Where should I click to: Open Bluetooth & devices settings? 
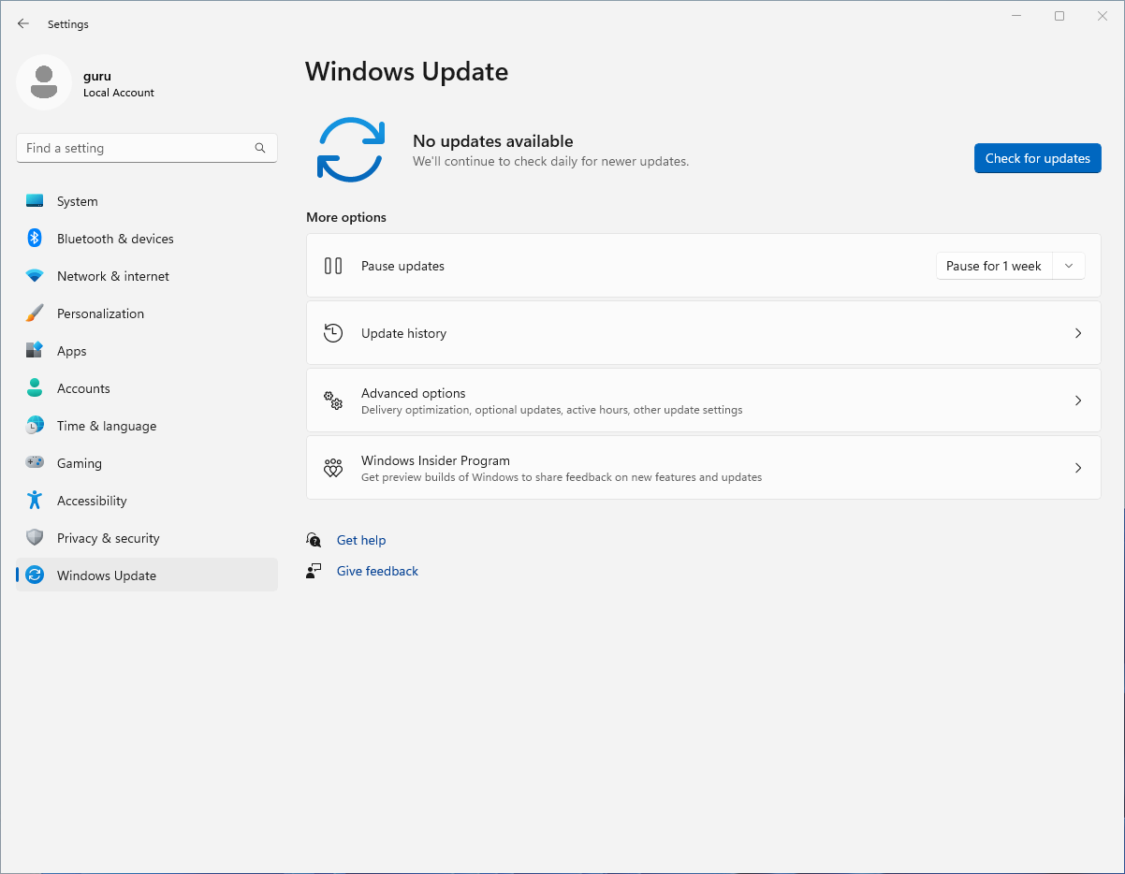pos(147,239)
